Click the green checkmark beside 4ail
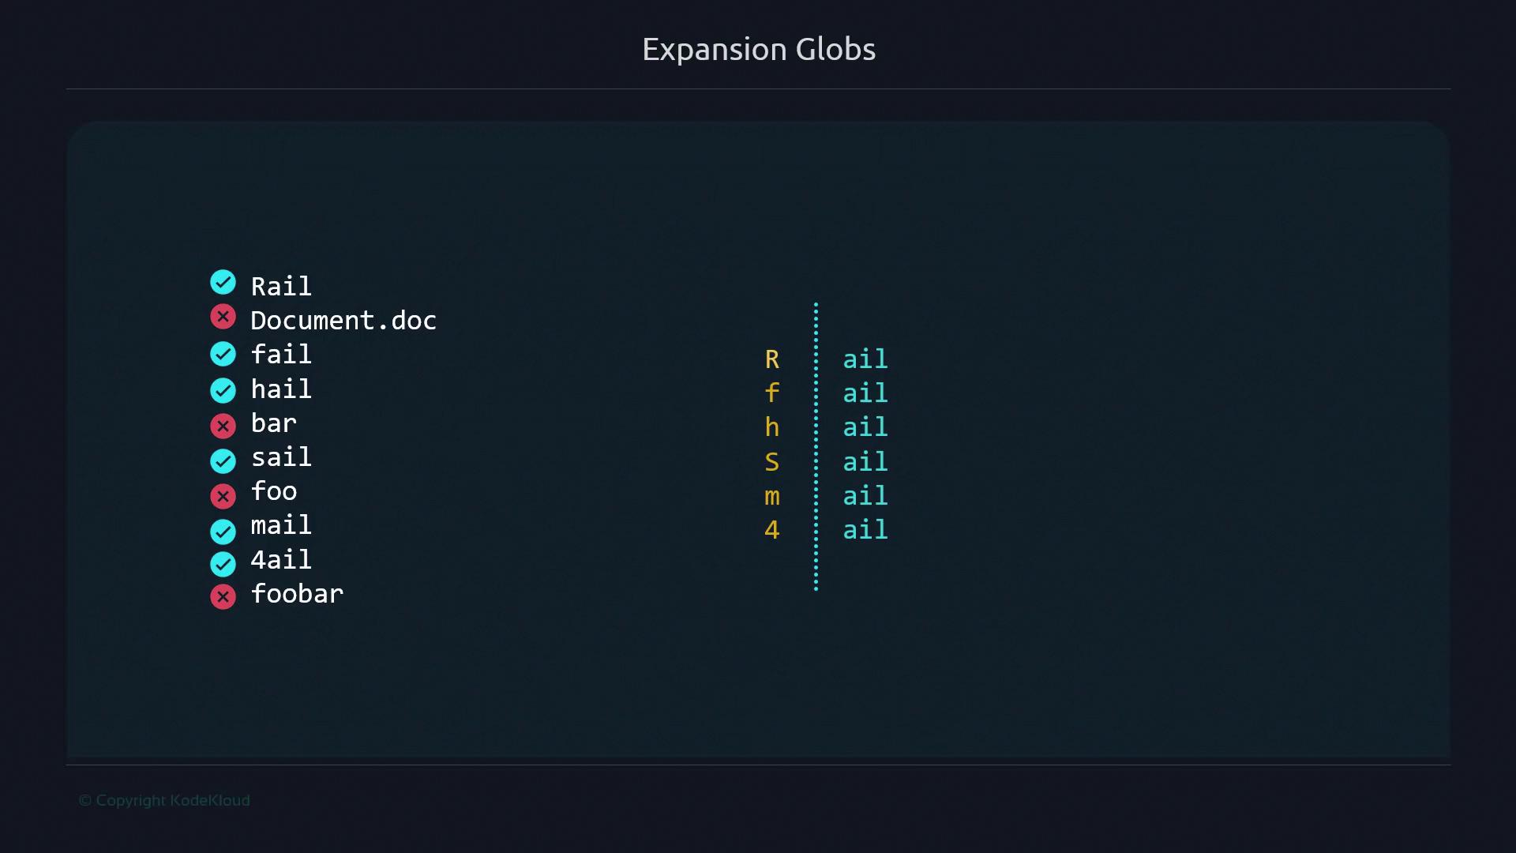The height and width of the screenshot is (853, 1516). [x=223, y=564]
